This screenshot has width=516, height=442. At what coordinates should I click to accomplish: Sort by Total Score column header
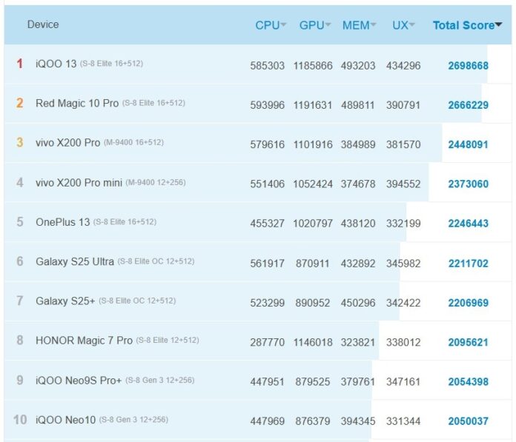[x=467, y=25]
